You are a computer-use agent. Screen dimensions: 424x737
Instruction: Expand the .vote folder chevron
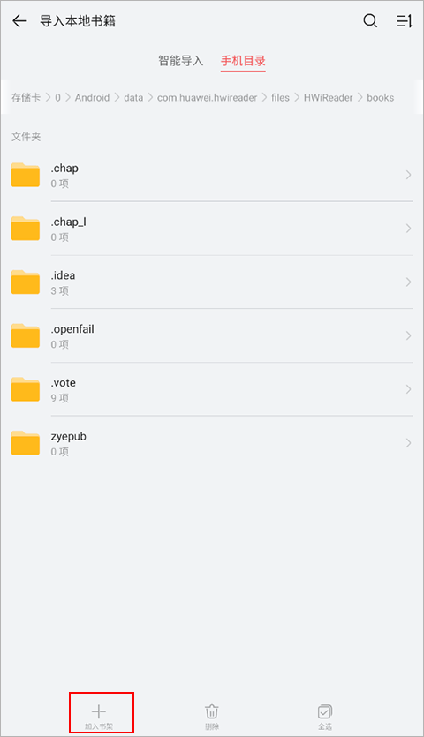click(x=408, y=389)
